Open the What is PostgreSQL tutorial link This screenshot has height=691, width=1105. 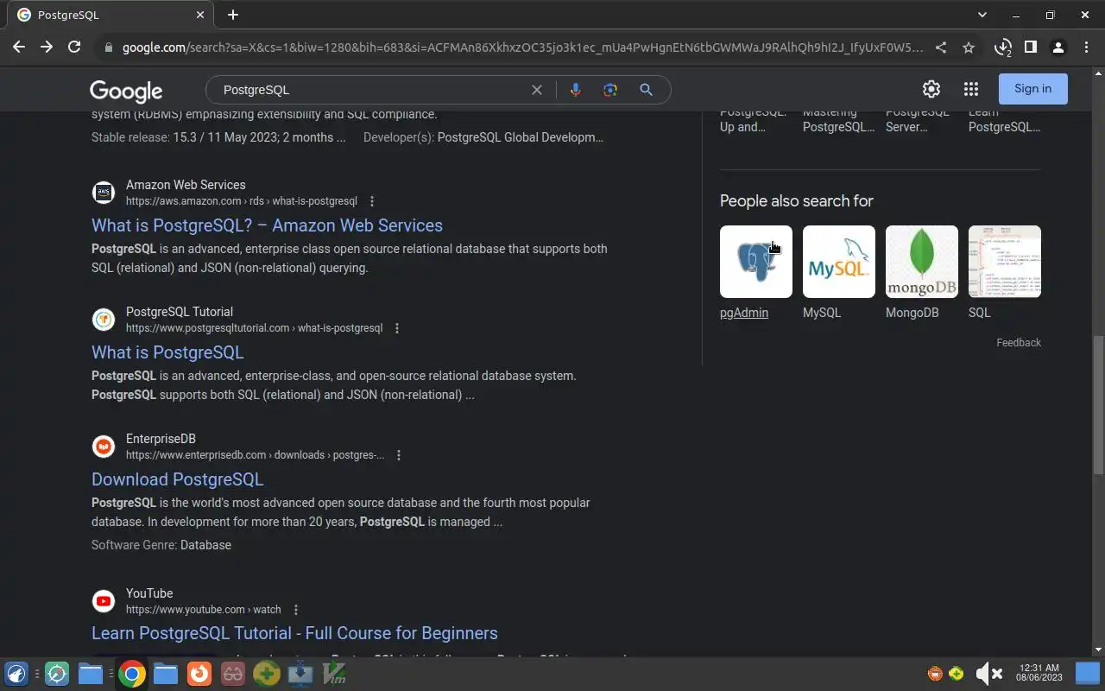click(x=167, y=352)
